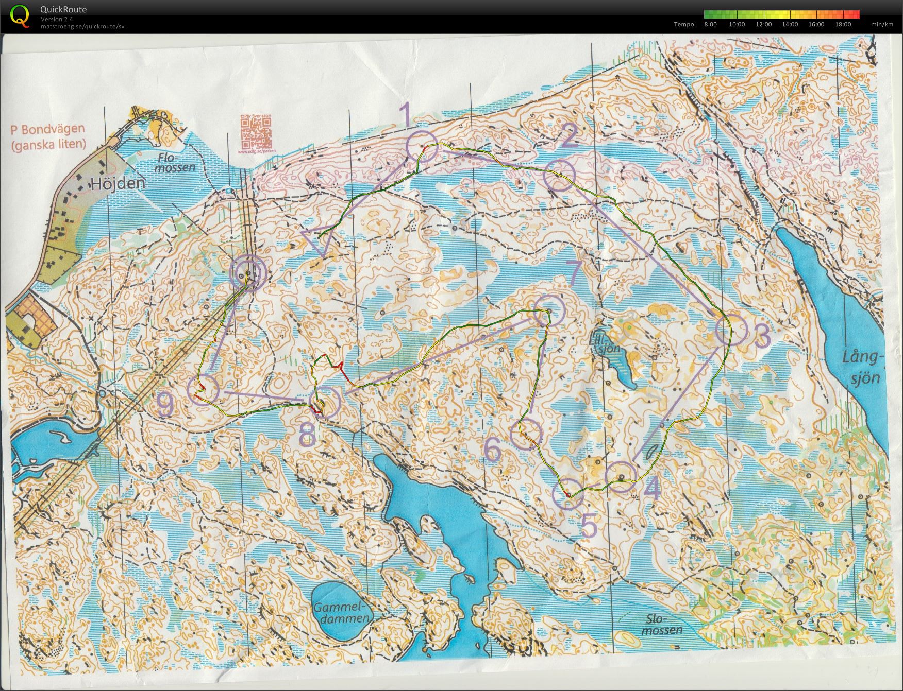This screenshot has width=903, height=691.
Task: Open the matstroeng.se/quickroute/sv link
Action: (x=82, y=26)
